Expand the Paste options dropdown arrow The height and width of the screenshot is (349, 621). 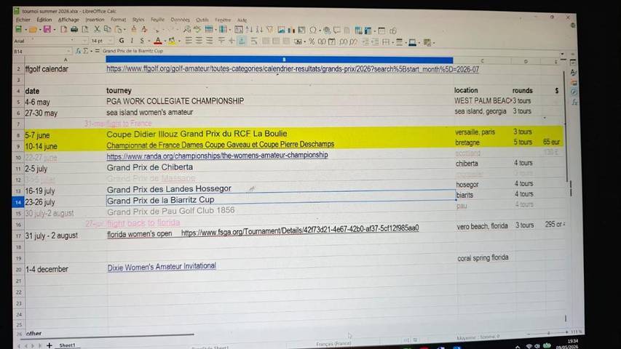click(124, 30)
